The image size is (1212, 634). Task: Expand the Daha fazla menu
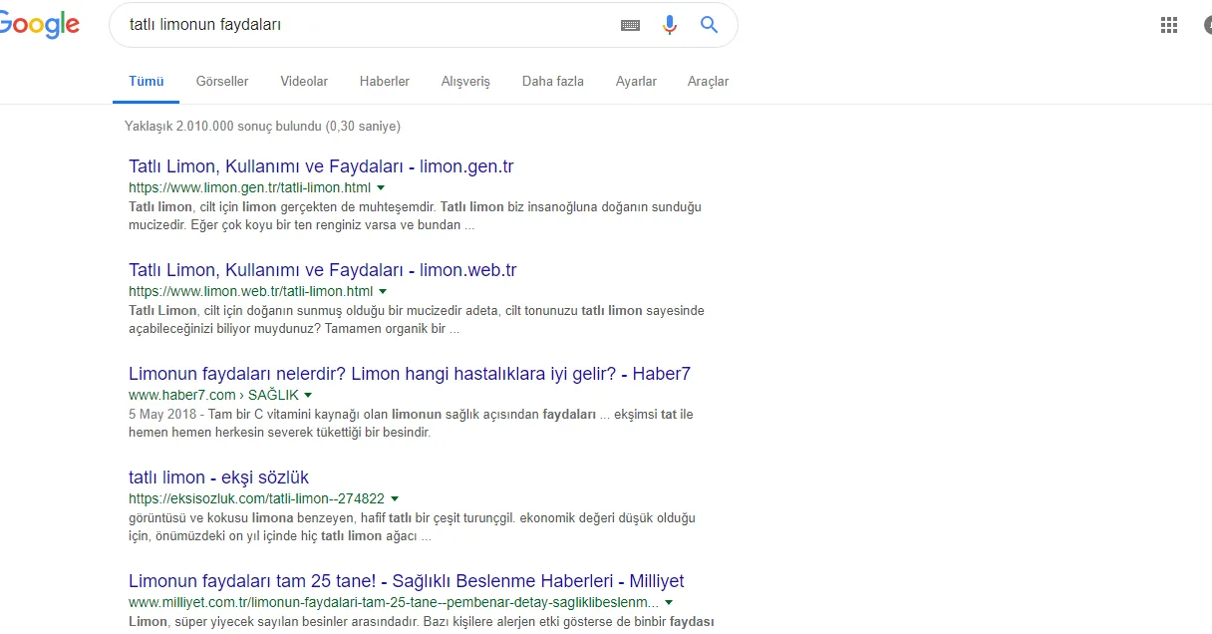pyautogui.click(x=553, y=82)
